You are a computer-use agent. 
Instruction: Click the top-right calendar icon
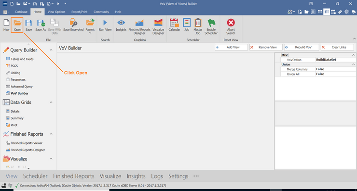click(333, 12)
